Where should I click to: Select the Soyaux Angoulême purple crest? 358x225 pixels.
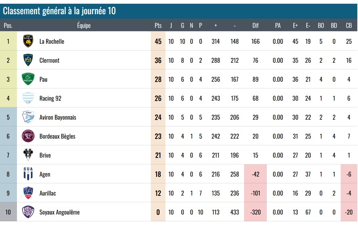click(x=28, y=212)
